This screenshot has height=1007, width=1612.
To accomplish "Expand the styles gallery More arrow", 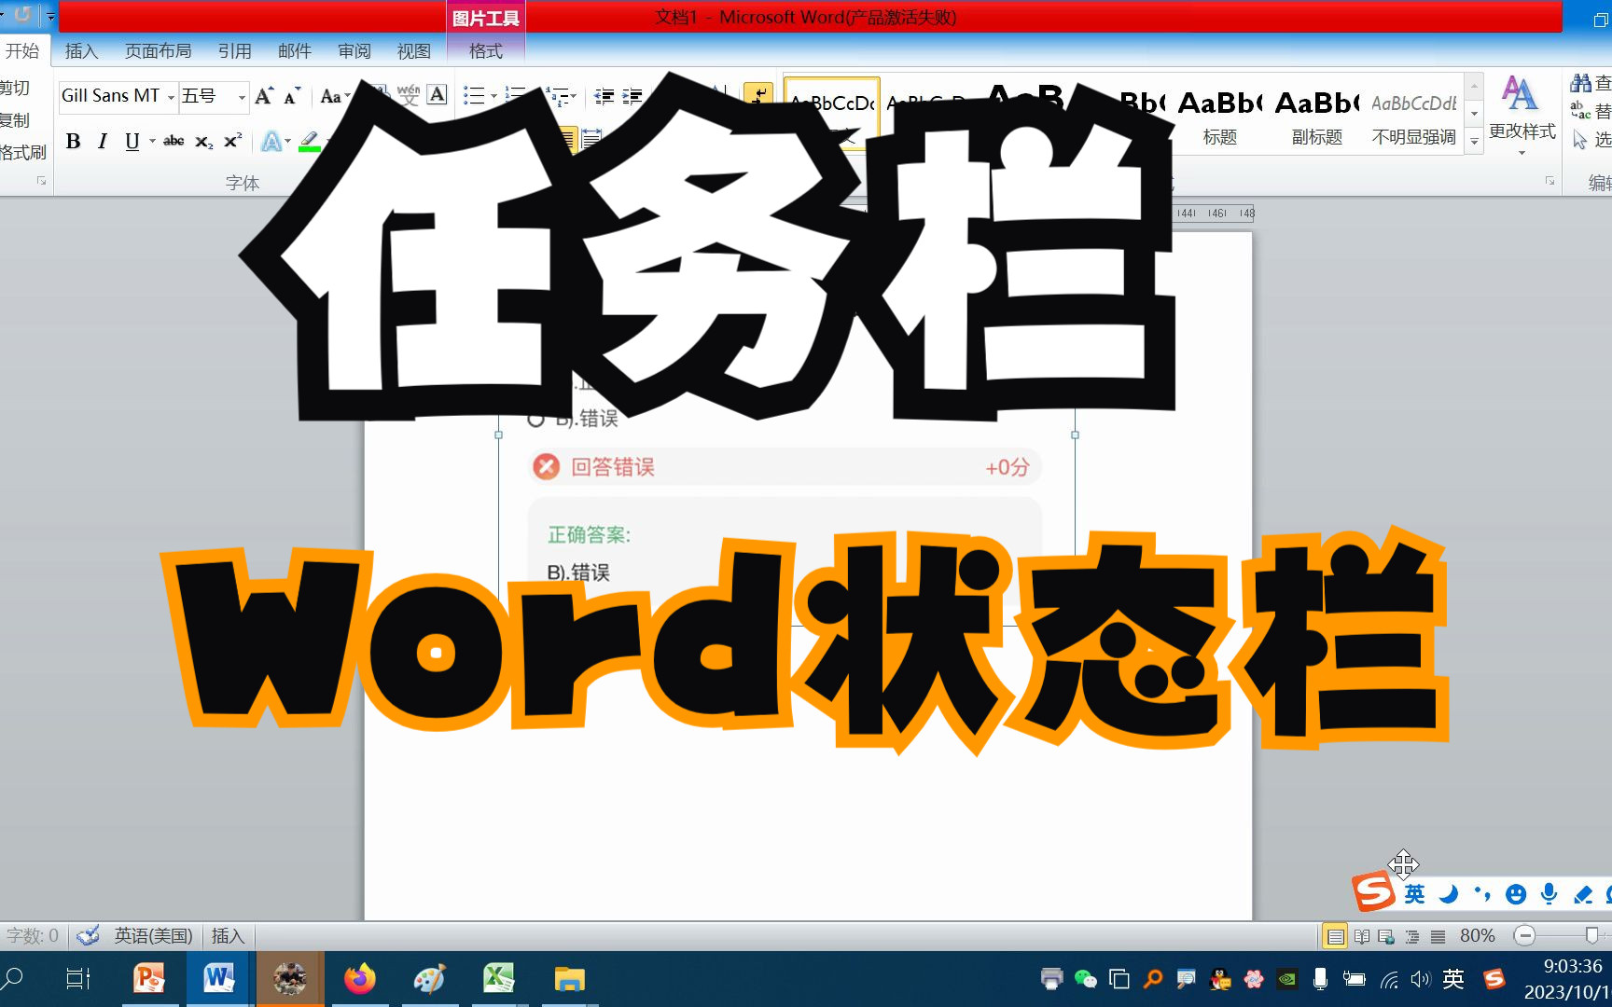I will (x=1474, y=142).
